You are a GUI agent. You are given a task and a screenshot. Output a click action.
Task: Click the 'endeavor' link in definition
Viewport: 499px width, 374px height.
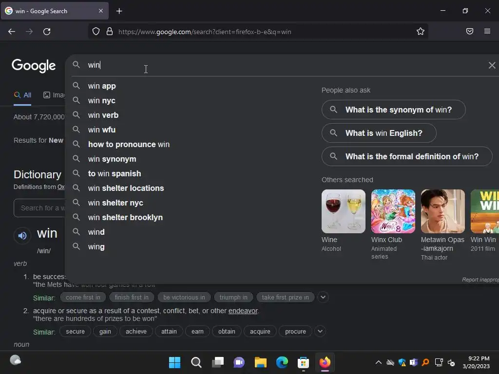(243, 311)
